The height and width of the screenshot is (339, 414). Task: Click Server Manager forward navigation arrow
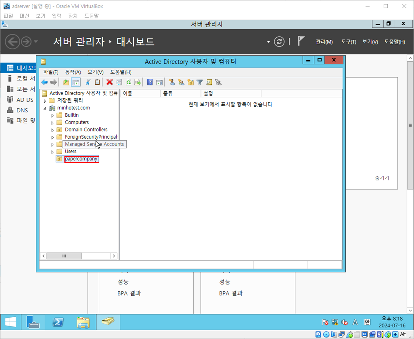click(x=26, y=42)
